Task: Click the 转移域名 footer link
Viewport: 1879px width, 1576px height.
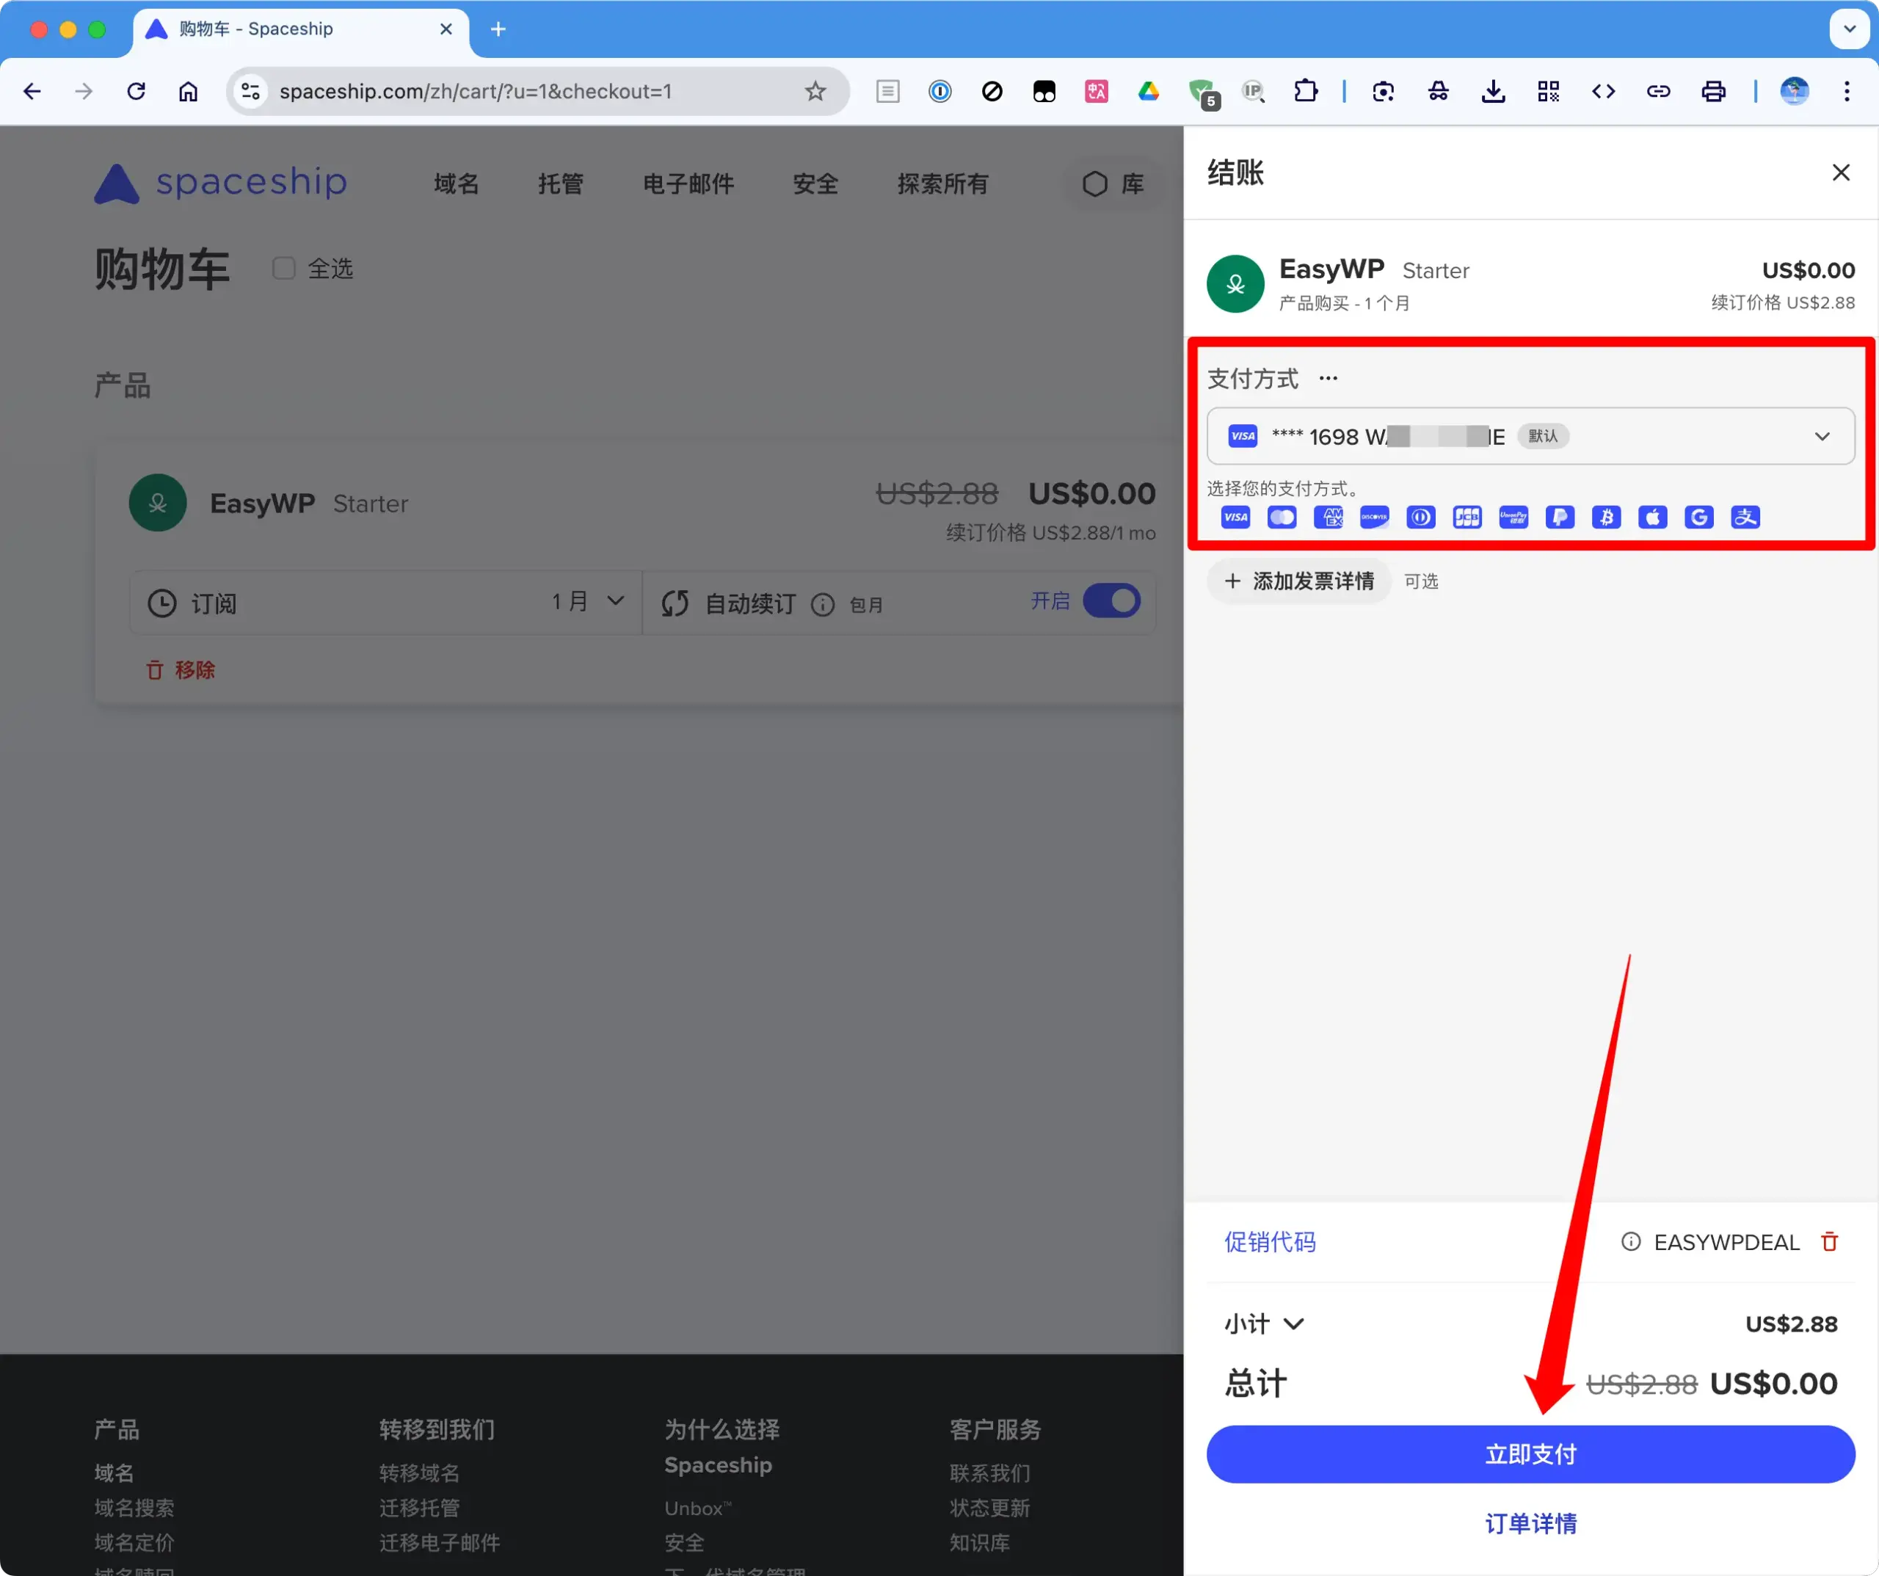Action: click(x=420, y=1473)
